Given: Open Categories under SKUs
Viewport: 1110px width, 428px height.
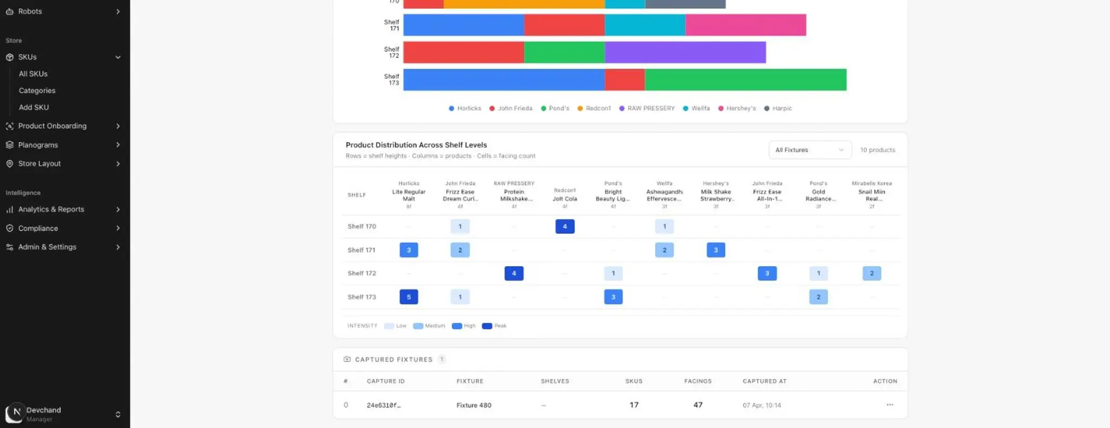Looking at the screenshot, I should click(x=37, y=90).
